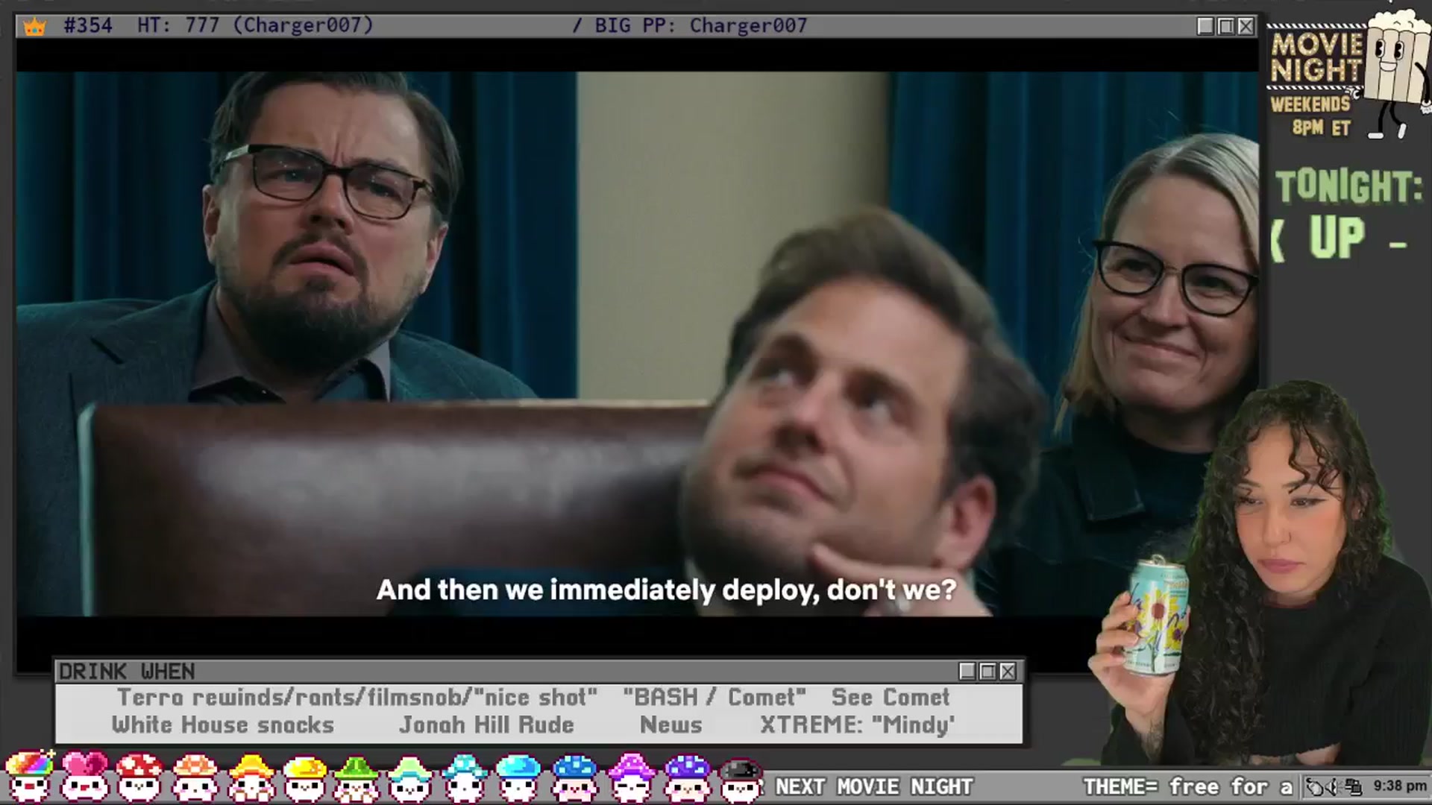The width and height of the screenshot is (1432, 805).
Task: Click the "XTREME: "Mindy'" drink rule
Action: pyautogui.click(x=857, y=724)
